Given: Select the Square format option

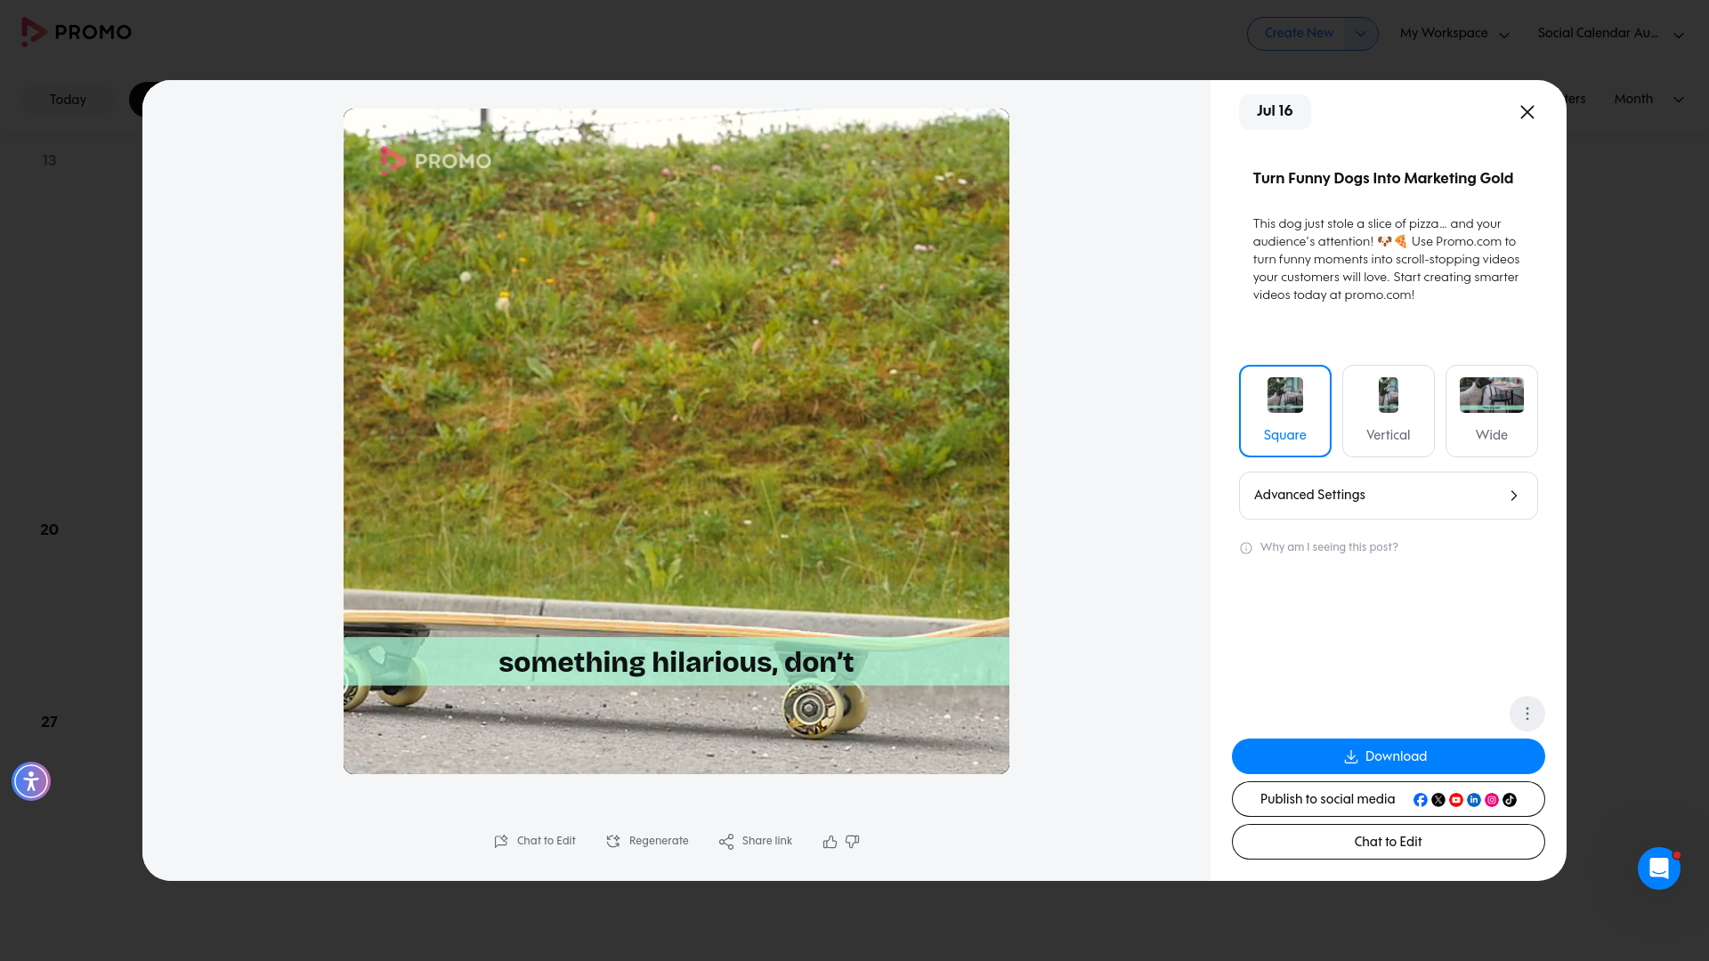Looking at the screenshot, I should [1285, 411].
